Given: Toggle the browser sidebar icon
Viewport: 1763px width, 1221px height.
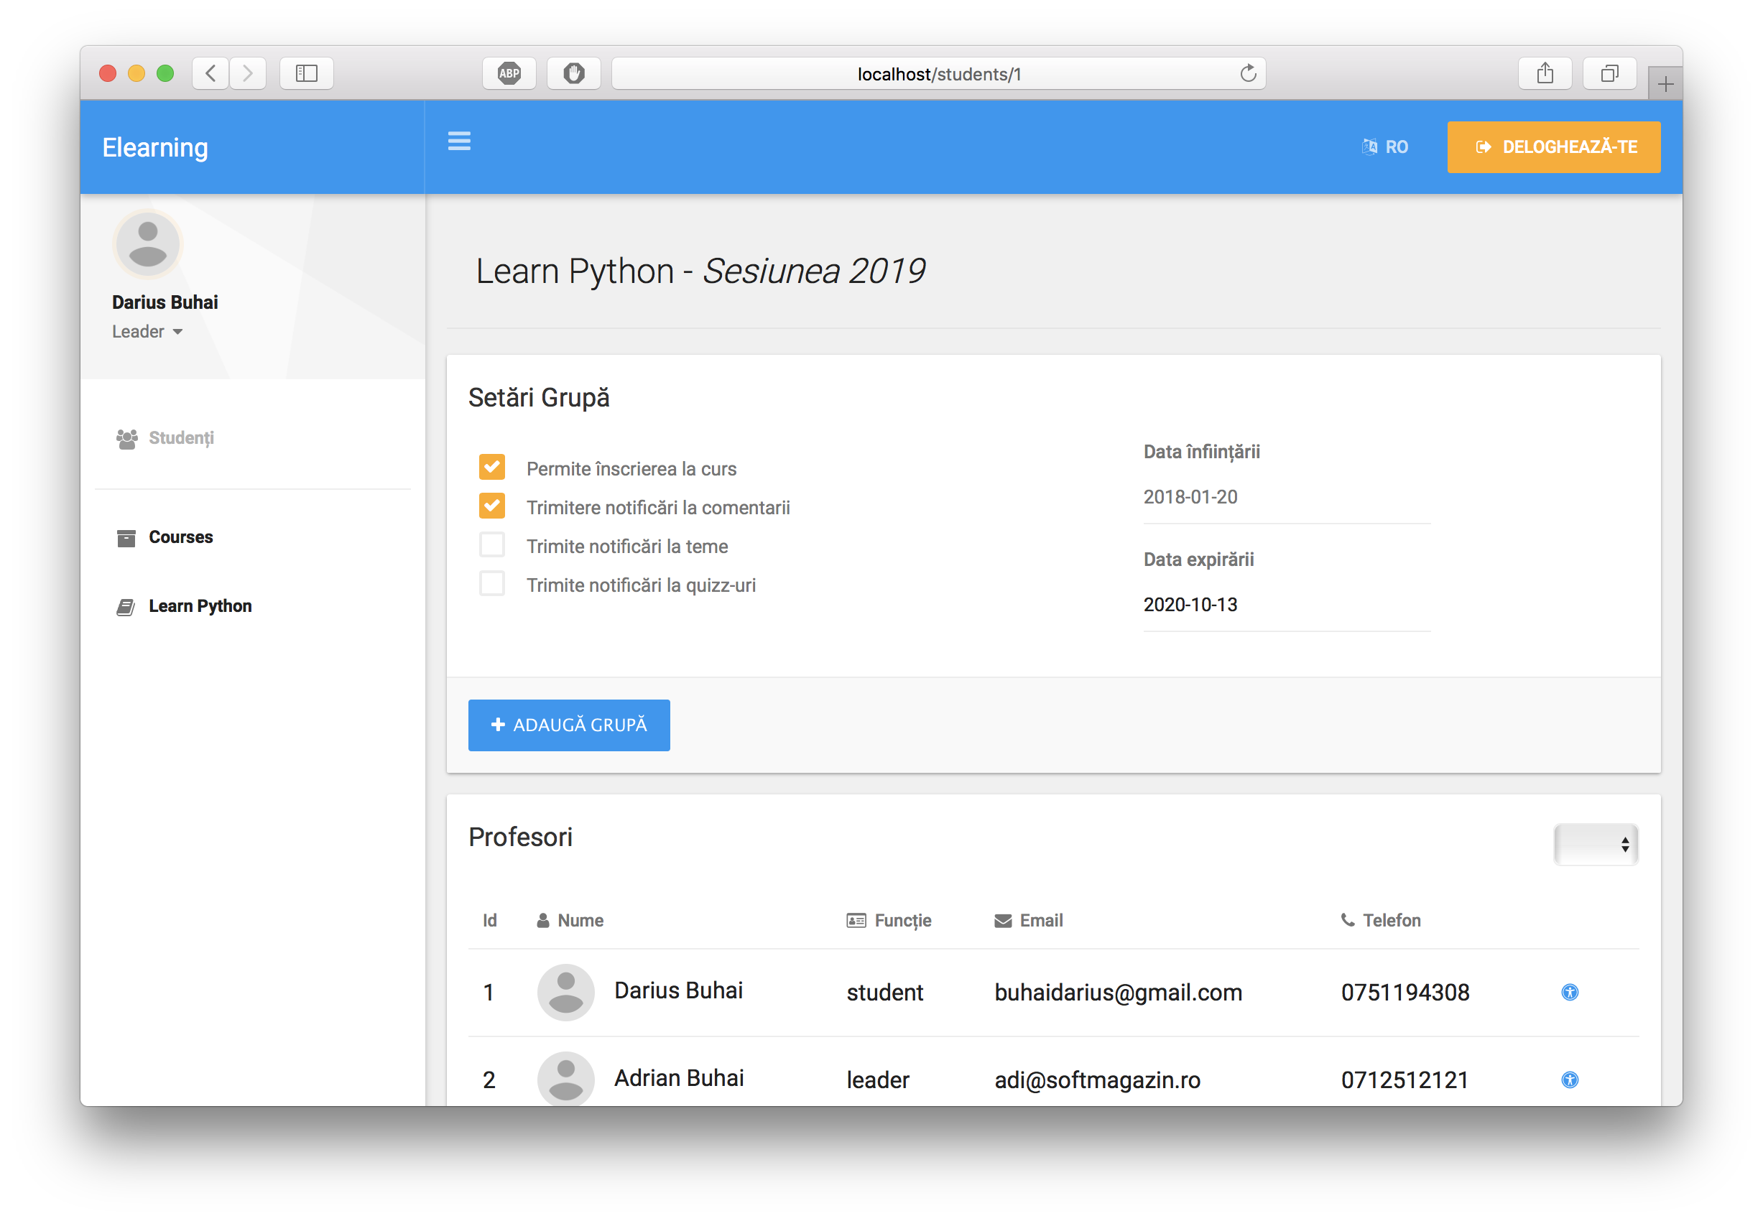Looking at the screenshot, I should coord(306,73).
